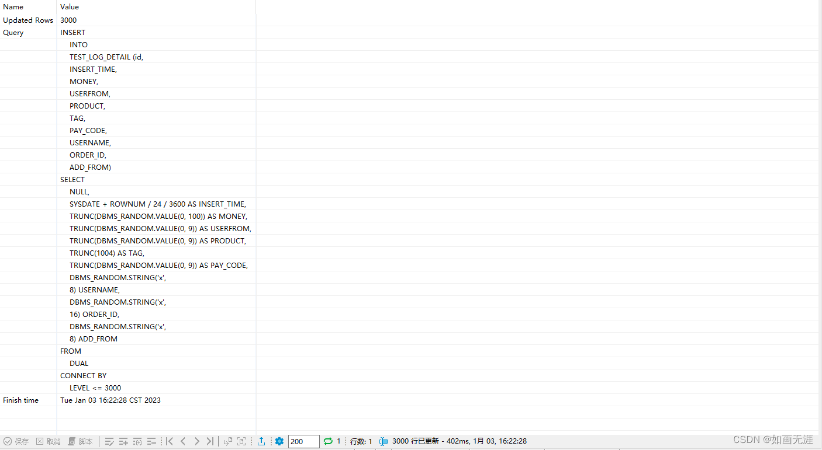The height and width of the screenshot is (450, 822).
Task: Select the PRODUCT, row
Action: click(156, 106)
